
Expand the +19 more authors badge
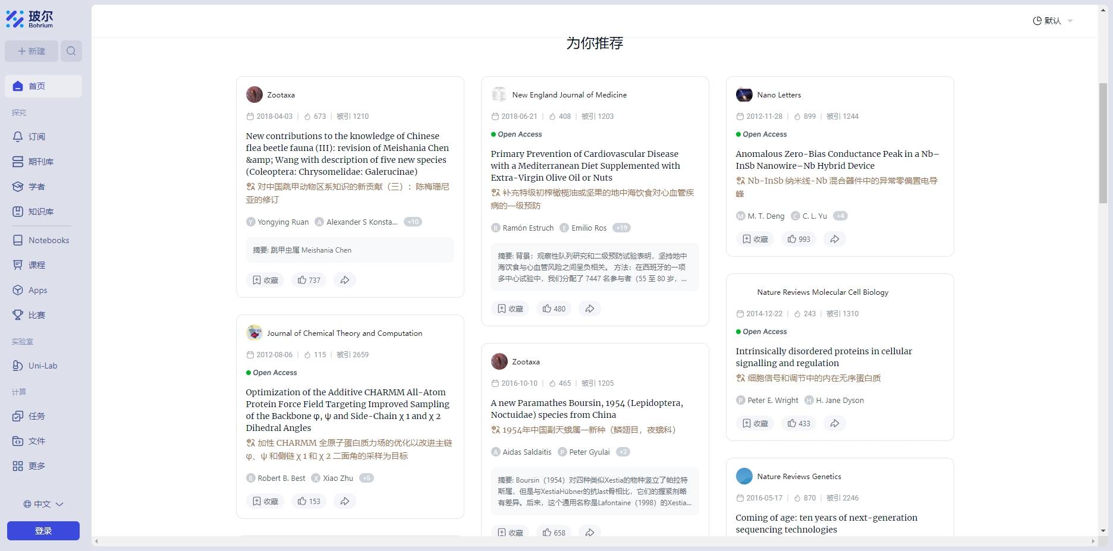coord(621,228)
